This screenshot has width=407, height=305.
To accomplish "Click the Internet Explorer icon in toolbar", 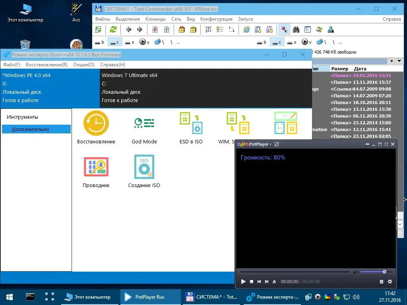I will point(246,29).
